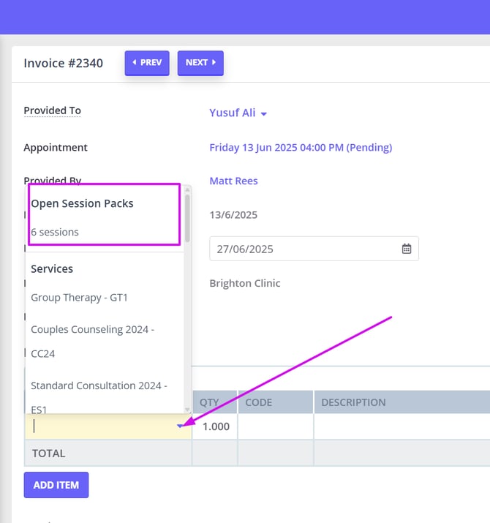Click the item list scrollbar thumb

(x=187, y=217)
